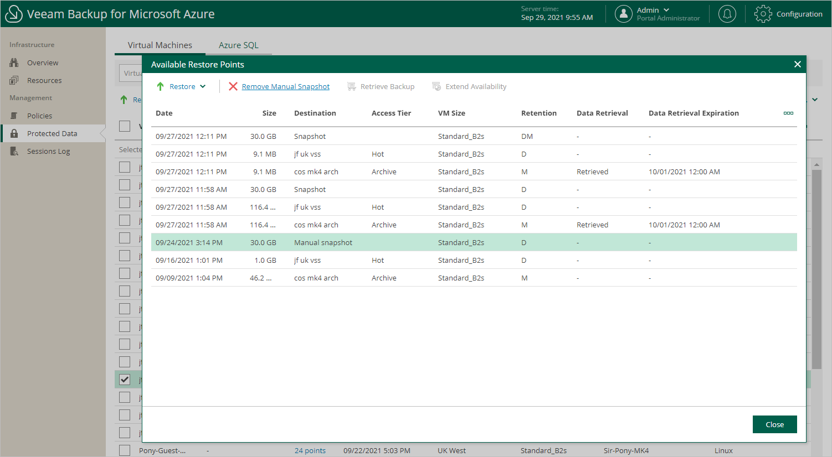Click the Overview binoculars icon
The height and width of the screenshot is (457, 832).
pos(14,63)
